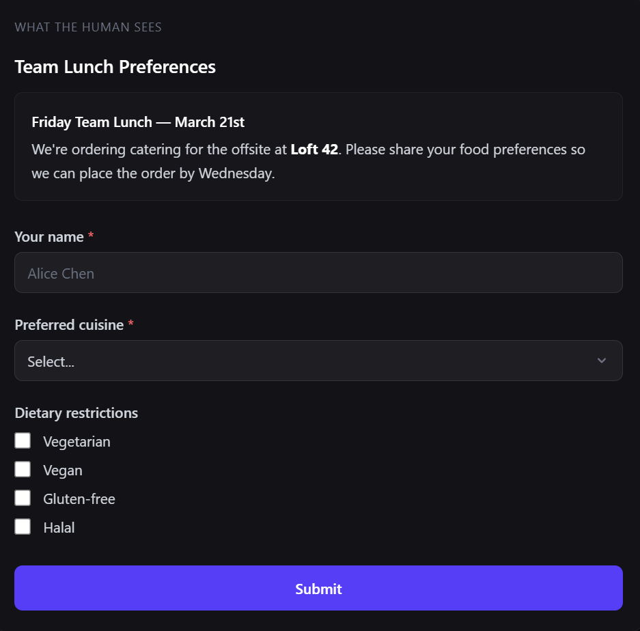
Task: Open the Preferred cuisine dropdown
Action: coord(318,361)
